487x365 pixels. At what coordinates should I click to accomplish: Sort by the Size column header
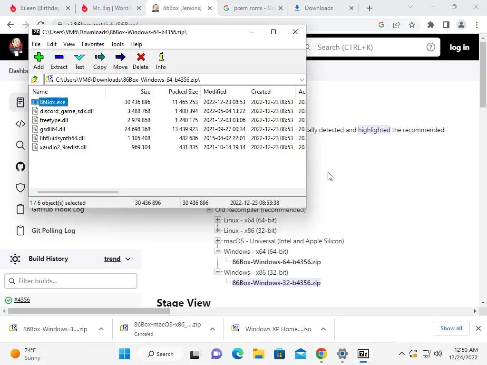point(129,92)
